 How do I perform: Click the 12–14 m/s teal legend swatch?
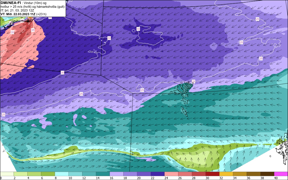89,174
